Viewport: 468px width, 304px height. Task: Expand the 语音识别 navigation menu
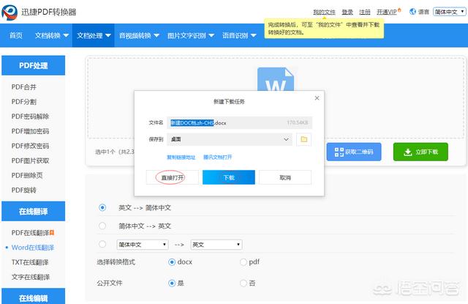239,36
